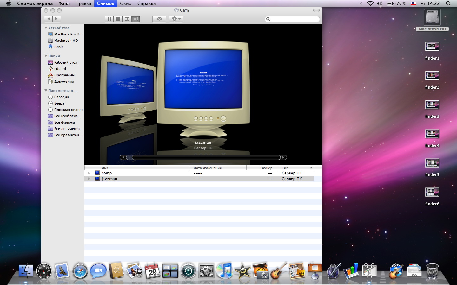
Task: Click the left monitor cover in Cover Flow
Action: (x=129, y=90)
